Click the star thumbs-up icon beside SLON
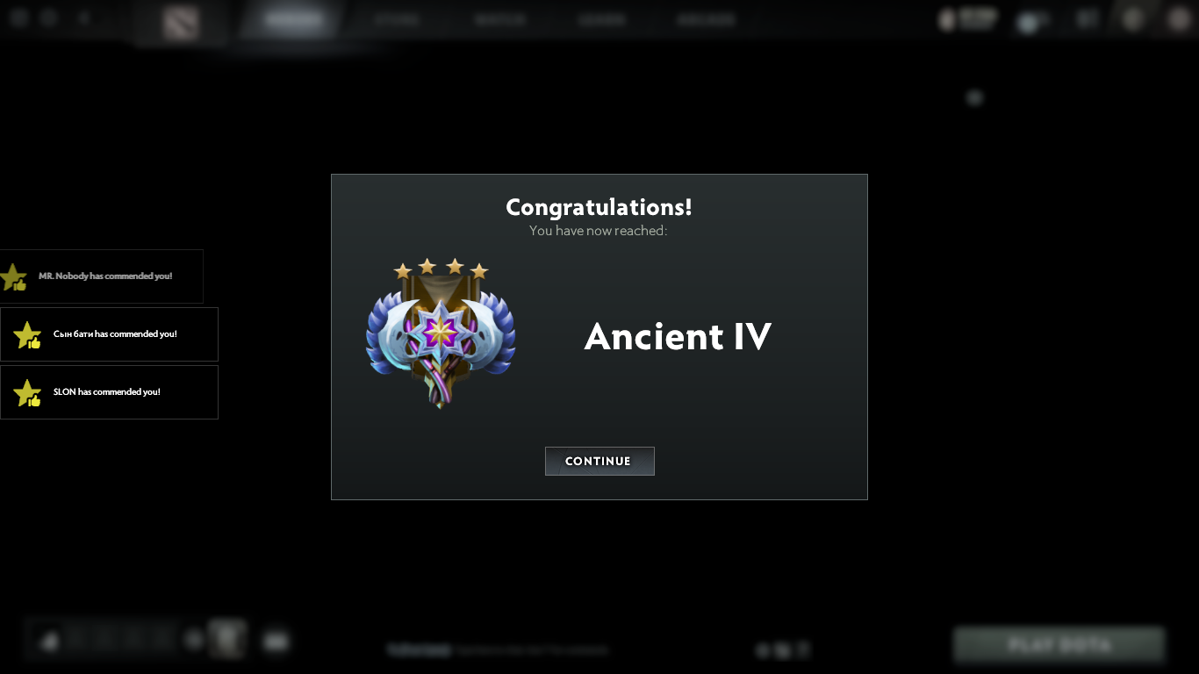The width and height of the screenshot is (1199, 674). (27, 393)
